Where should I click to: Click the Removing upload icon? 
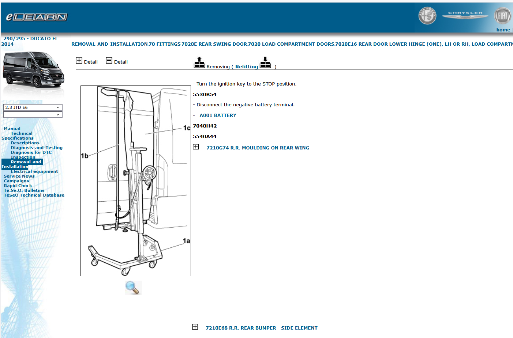tap(199, 63)
